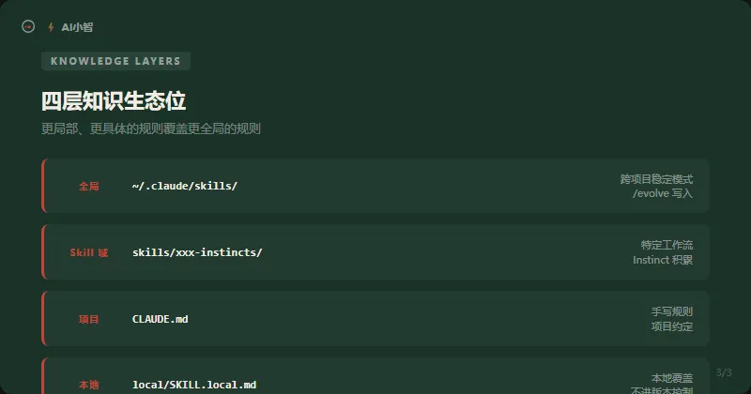Click the Instinct 积累 text

[x=663, y=260]
